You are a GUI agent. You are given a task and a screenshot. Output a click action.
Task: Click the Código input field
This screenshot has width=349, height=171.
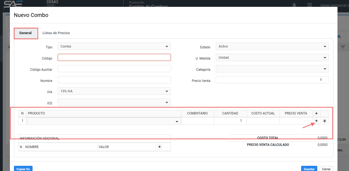(x=114, y=57)
